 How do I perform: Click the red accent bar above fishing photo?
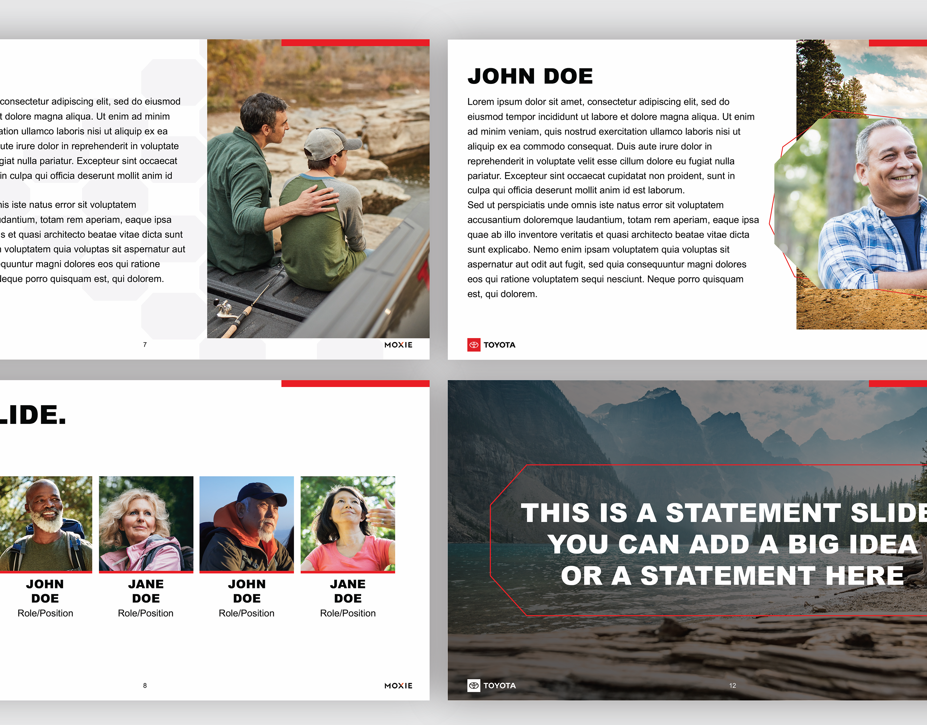tap(355, 42)
